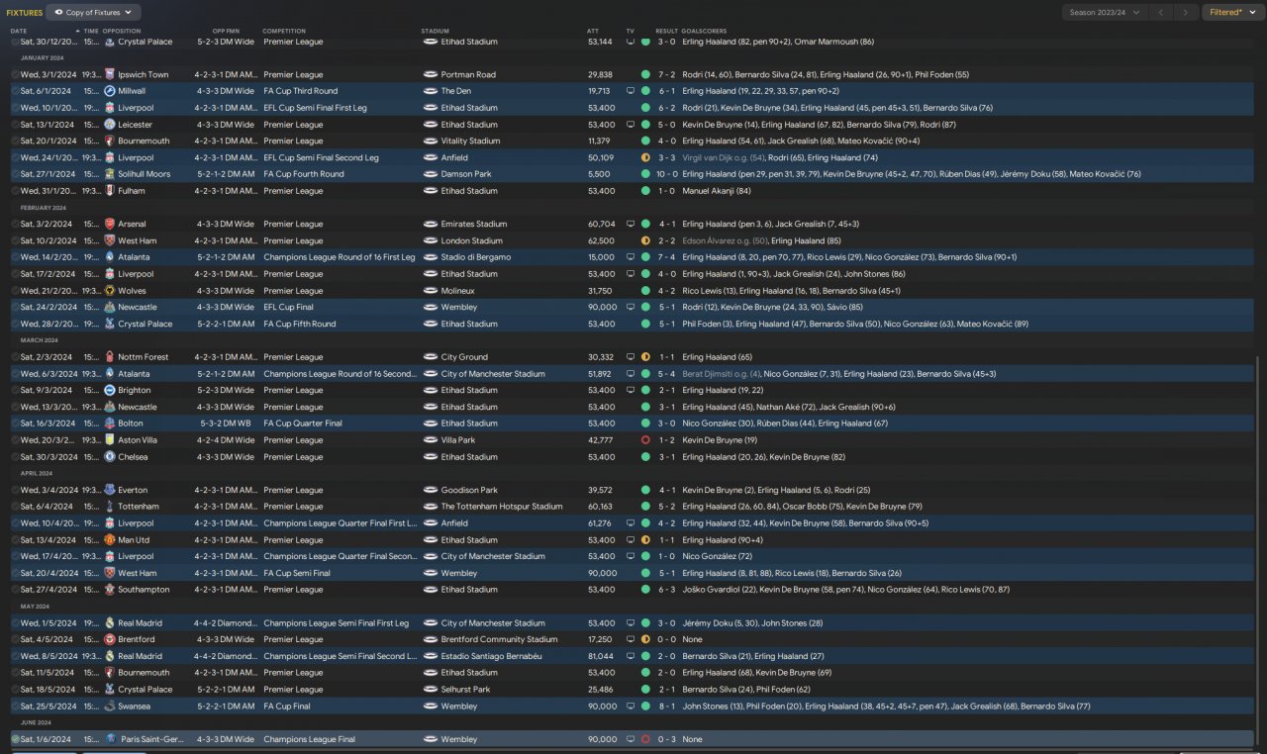Click the eye icon in the views button
Screen dimensions: 1267x754
tap(59, 13)
